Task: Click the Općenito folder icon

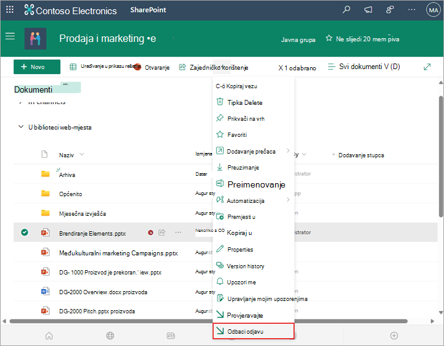Action: click(45, 194)
